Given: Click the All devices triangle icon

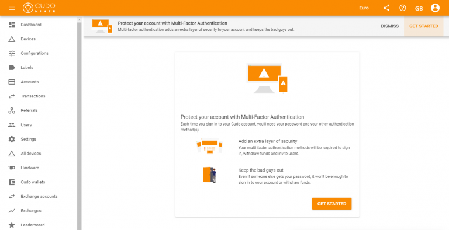Looking at the screenshot, I should (12, 154).
